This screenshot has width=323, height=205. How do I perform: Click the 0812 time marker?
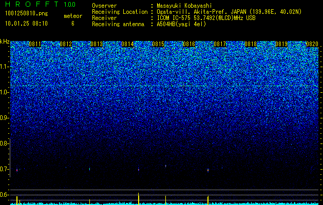(66, 44)
